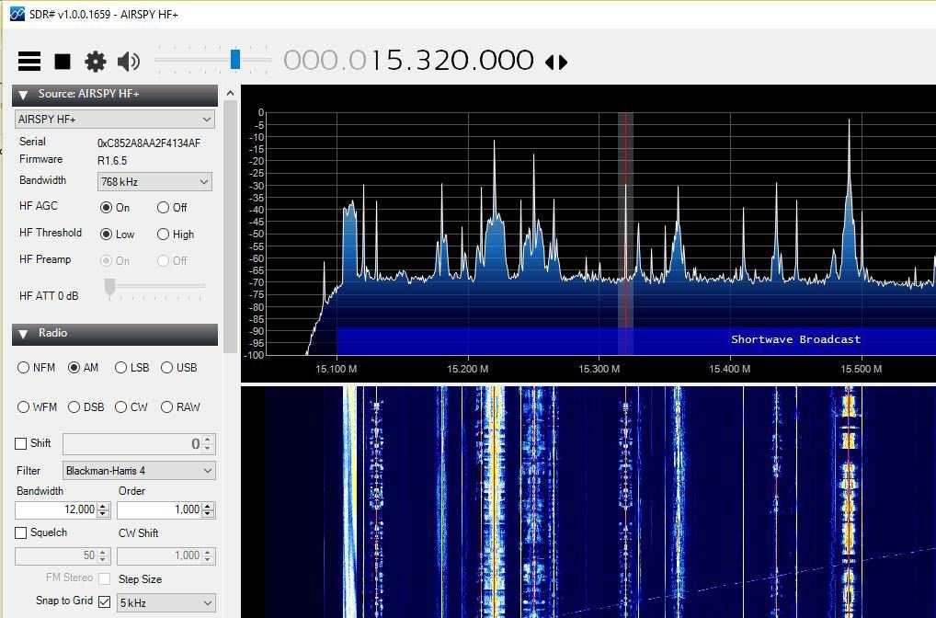Adjust the HF ATT attenuation slider

tap(109, 287)
